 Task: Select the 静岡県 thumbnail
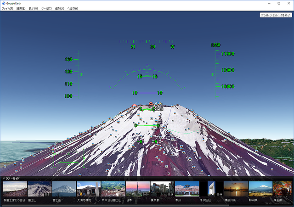click(x=260, y=189)
